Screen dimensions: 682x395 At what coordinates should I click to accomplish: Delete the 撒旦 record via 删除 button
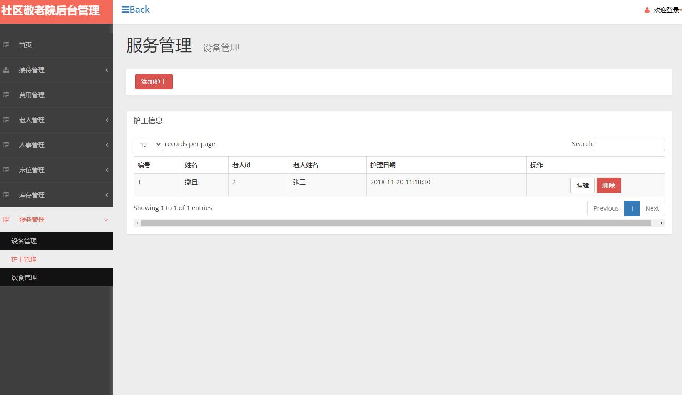(608, 185)
